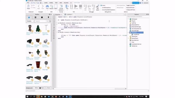Open Find with the binoculars icon
Screen dimensions: 175x98
pyautogui.click(x=47, y=6)
